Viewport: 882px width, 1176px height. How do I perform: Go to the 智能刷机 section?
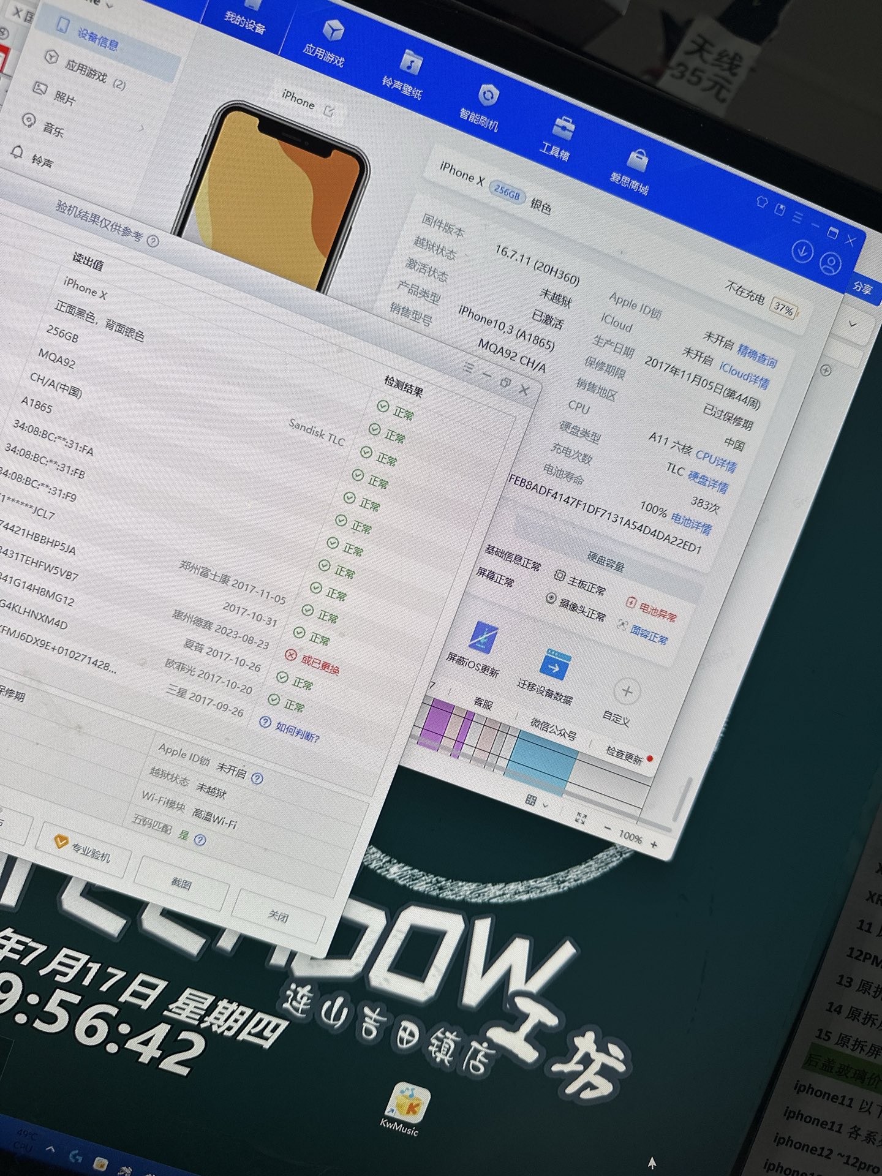(x=481, y=107)
